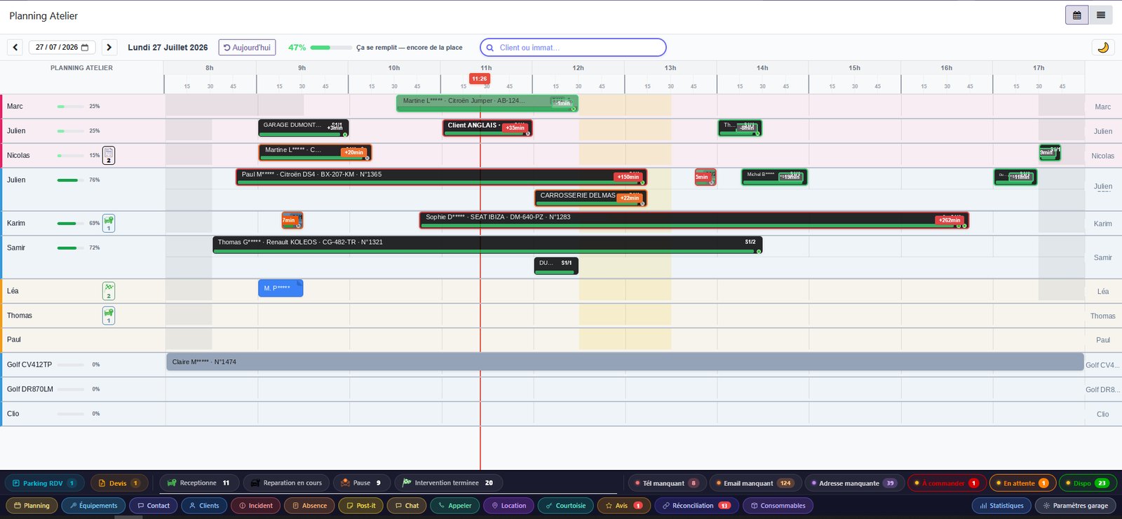This screenshot has width=1122, height=519.
Task: Click the 11:26 current time marker
Action: pos(480,79)
